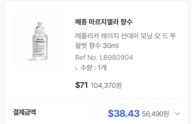This screenshot has width=192, height=124.
Task: Click the Maison Margiela logo on bottle bottom
Action: [39, 54]
